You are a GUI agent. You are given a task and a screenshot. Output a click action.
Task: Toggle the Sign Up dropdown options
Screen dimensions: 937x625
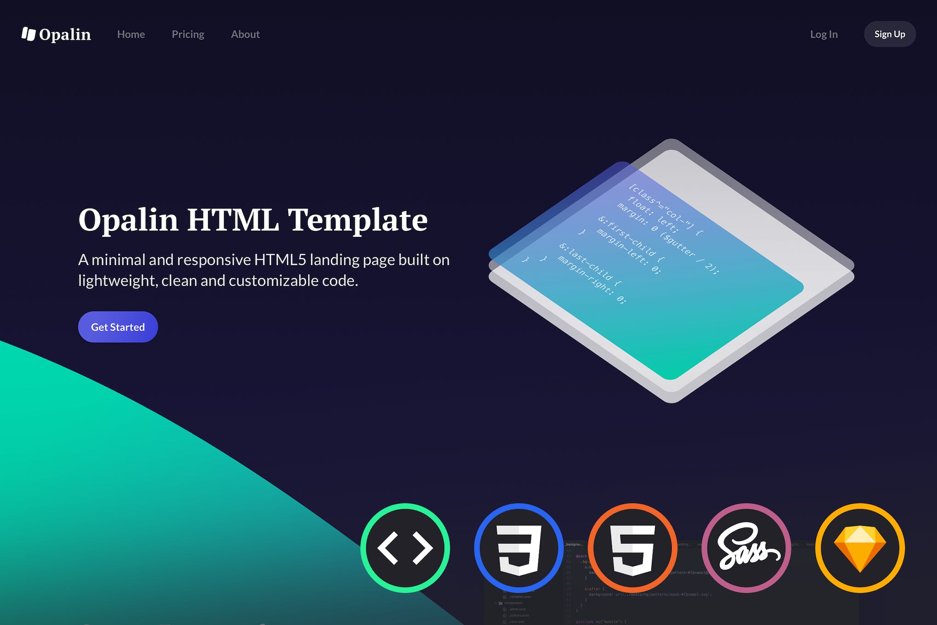point(891,34)
